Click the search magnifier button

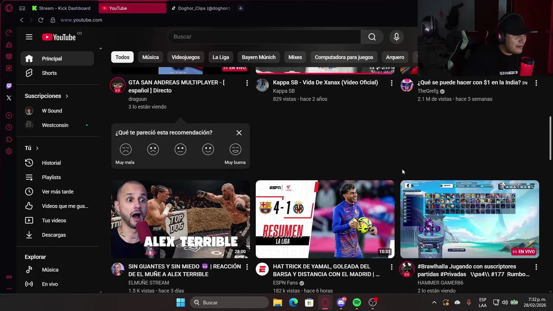[x=372, y=37]
